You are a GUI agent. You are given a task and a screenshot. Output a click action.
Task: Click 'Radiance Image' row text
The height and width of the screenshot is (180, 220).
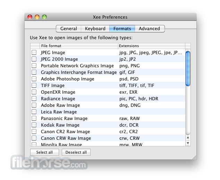[58, 99]
